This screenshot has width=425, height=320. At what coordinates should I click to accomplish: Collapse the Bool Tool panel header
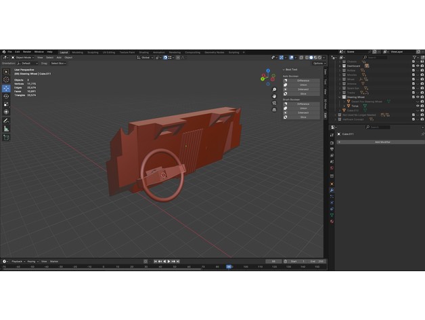(291, 70)
